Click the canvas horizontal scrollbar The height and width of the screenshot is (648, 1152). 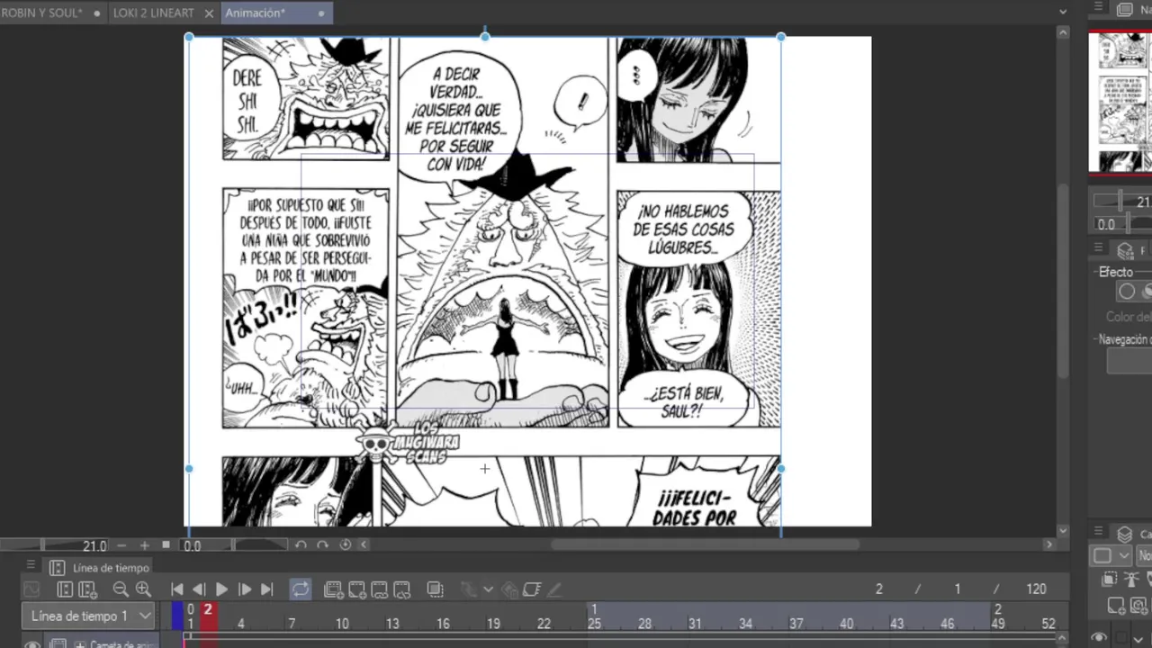coord(705,544)
